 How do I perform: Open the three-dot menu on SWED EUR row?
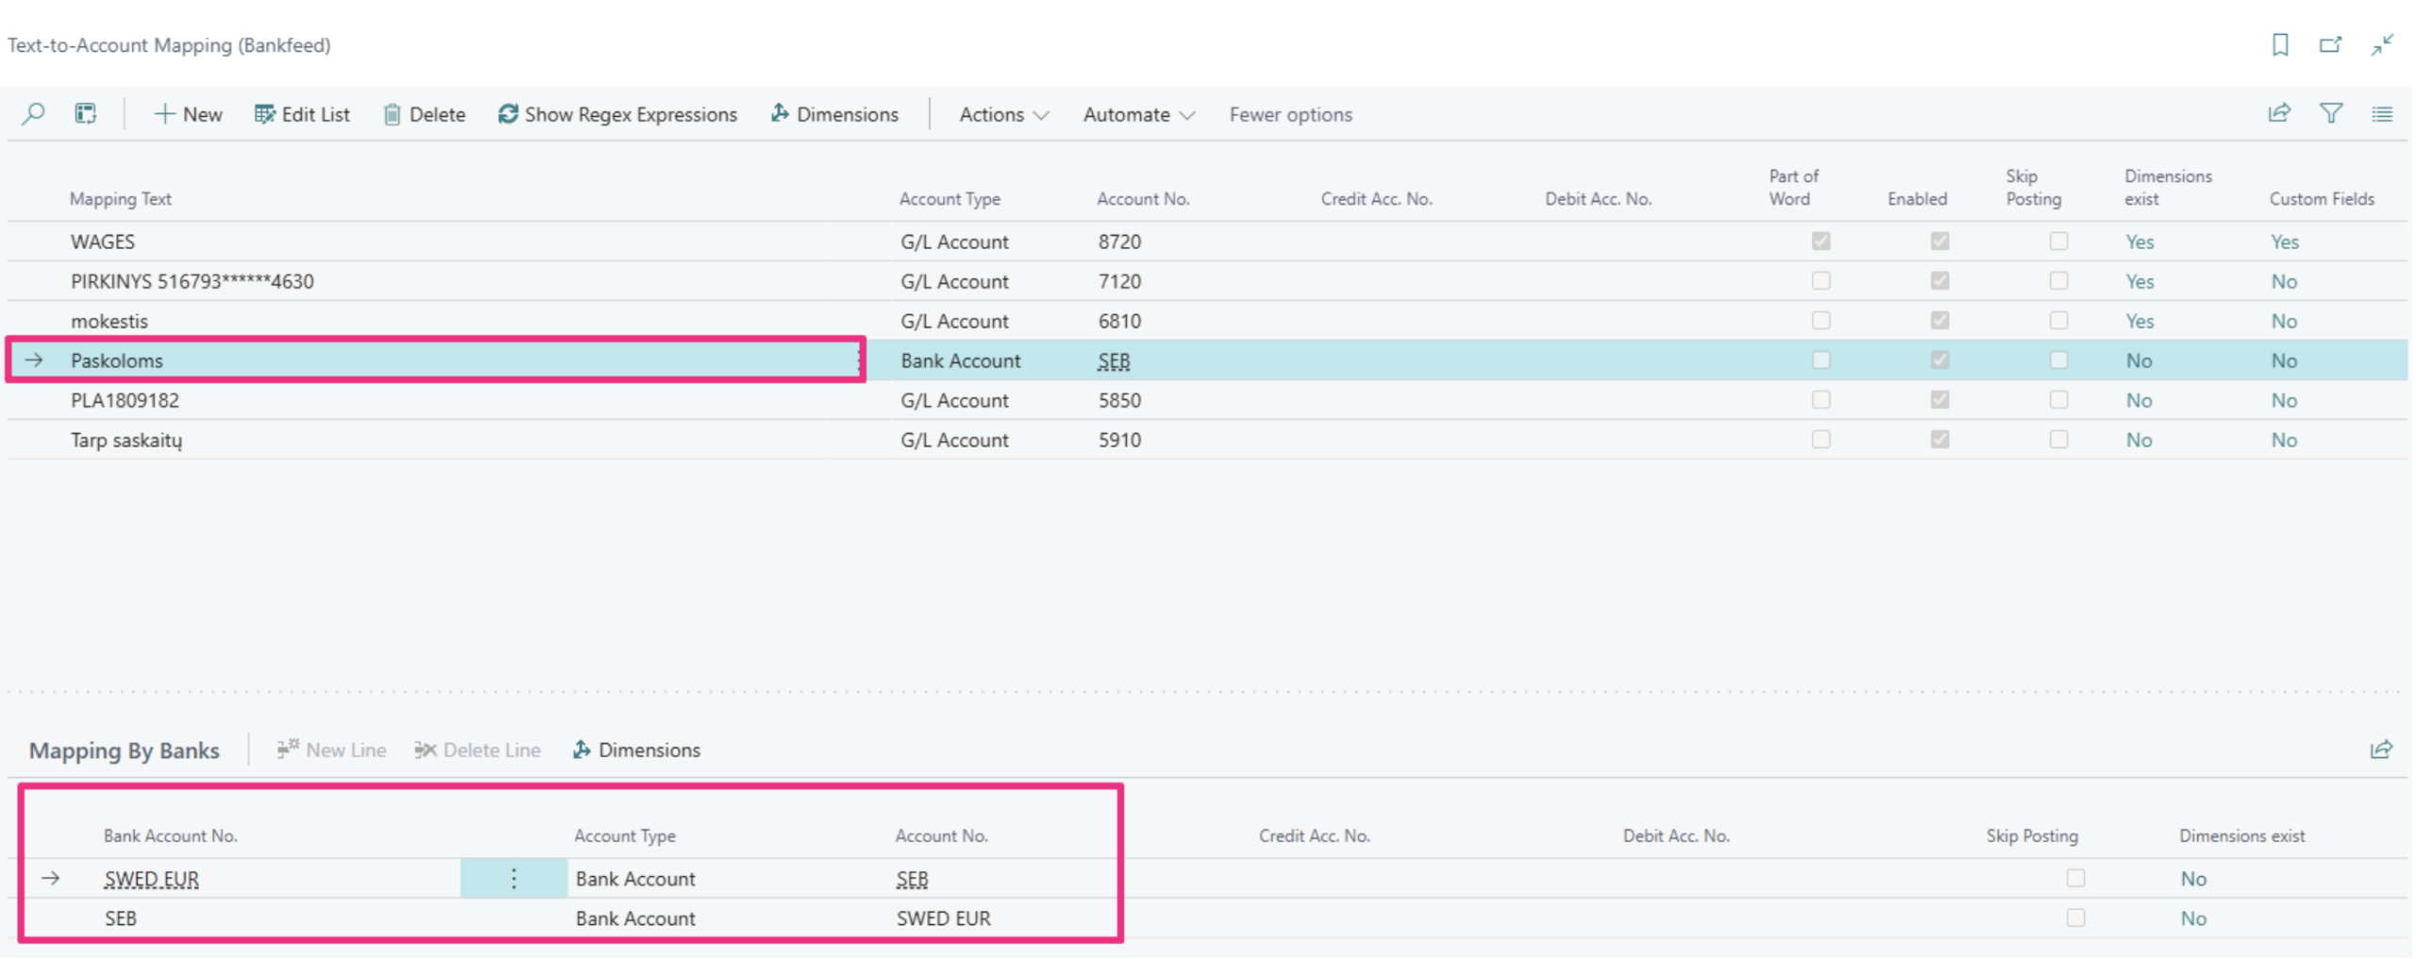513,879
